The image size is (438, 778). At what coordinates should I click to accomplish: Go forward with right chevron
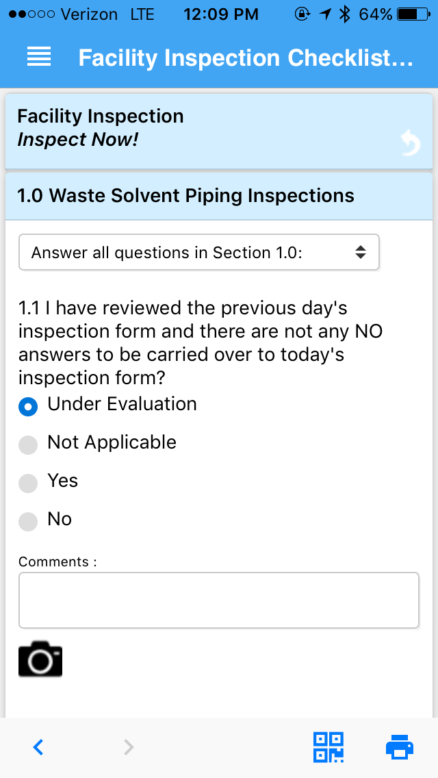click(128, 747)
